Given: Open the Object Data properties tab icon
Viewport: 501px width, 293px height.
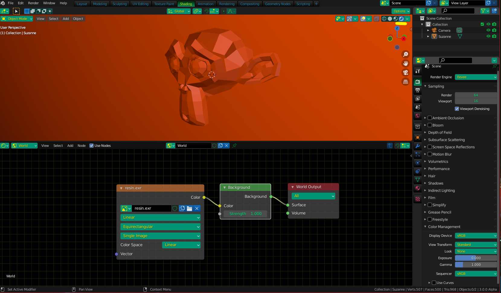Looking at the screenshot, I should [418, 180].
